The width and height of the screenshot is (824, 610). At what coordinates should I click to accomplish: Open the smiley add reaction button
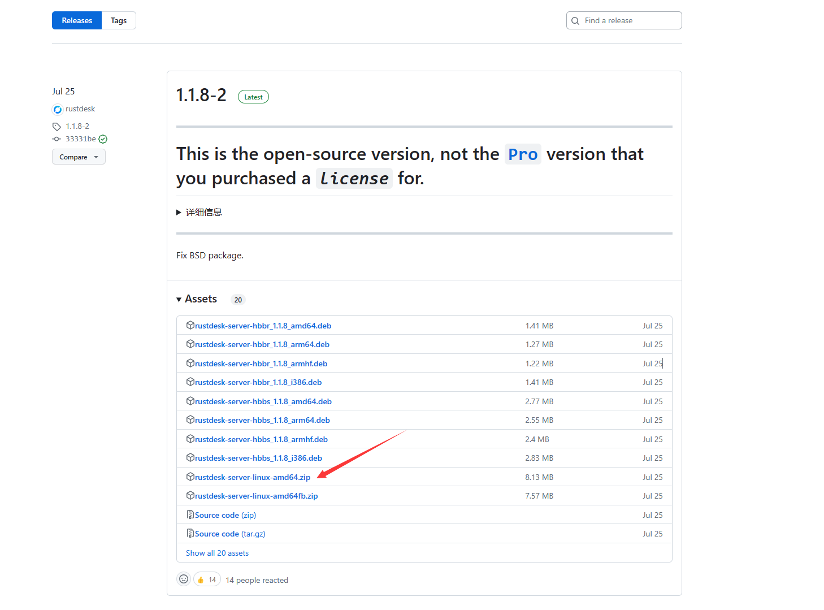point(184,579)
